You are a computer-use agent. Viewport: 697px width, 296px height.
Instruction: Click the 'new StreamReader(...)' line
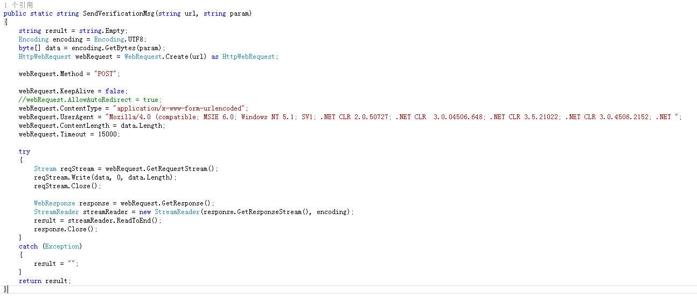194,212
